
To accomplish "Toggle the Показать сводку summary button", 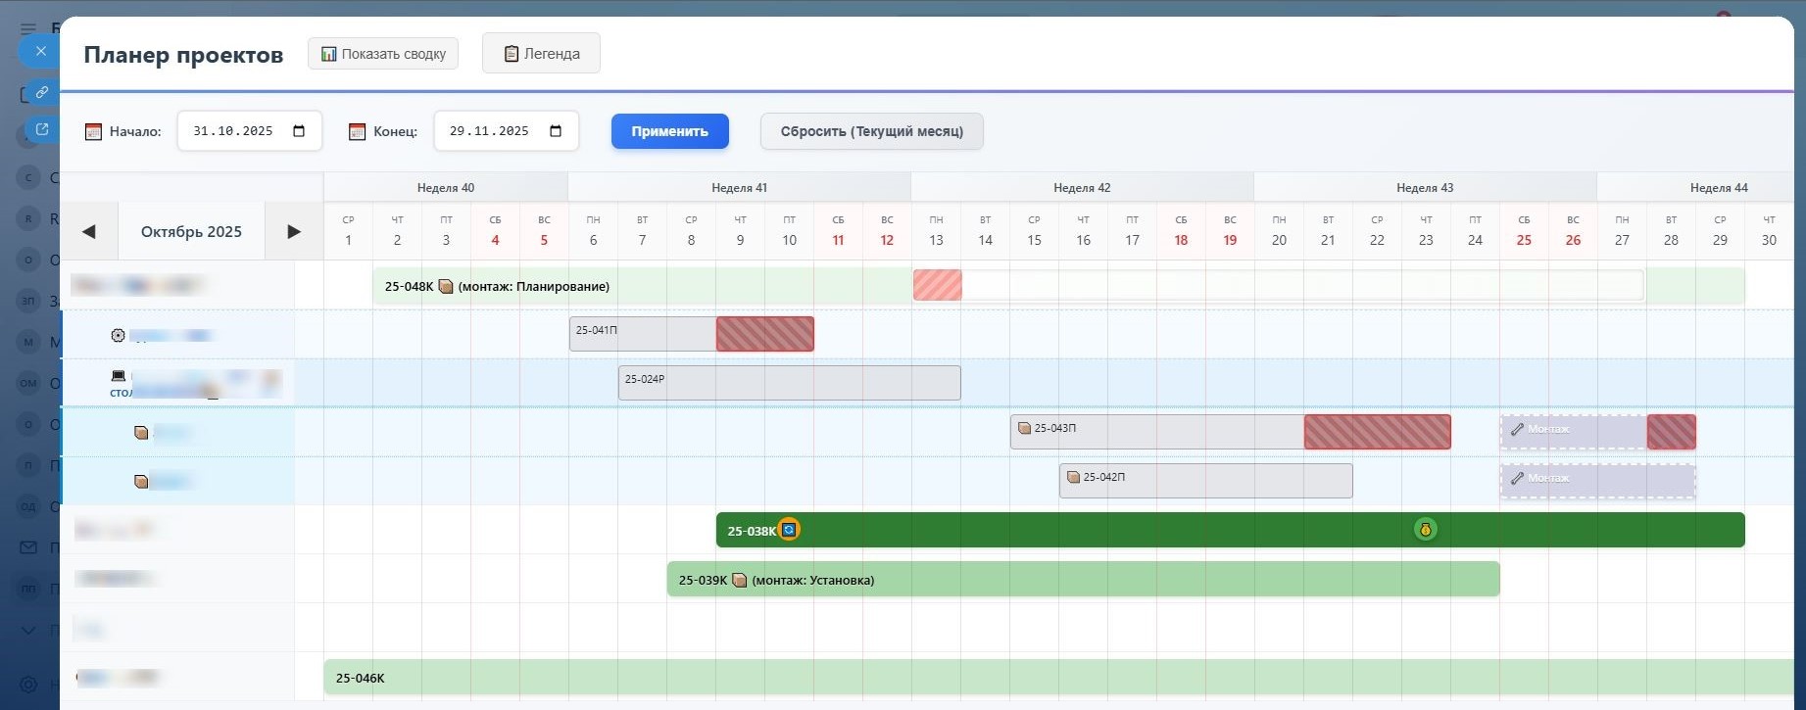I will (383, 54).
